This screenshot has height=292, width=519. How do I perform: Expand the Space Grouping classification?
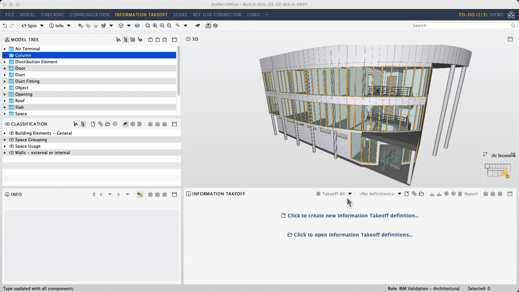coord(5,140)
